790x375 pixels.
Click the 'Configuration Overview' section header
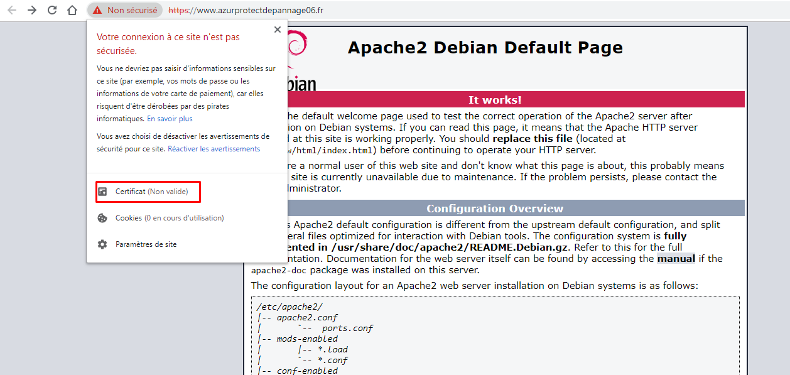tap(494, 209)
